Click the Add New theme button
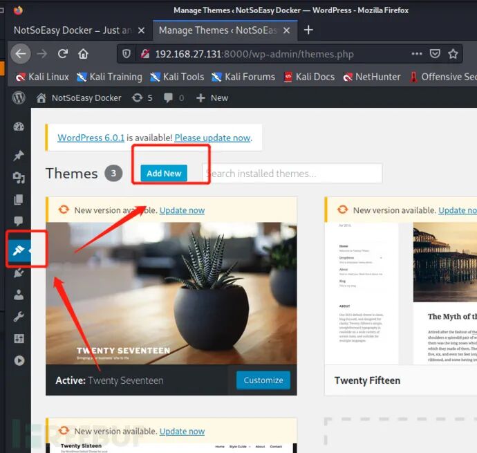 coord(164,173)
